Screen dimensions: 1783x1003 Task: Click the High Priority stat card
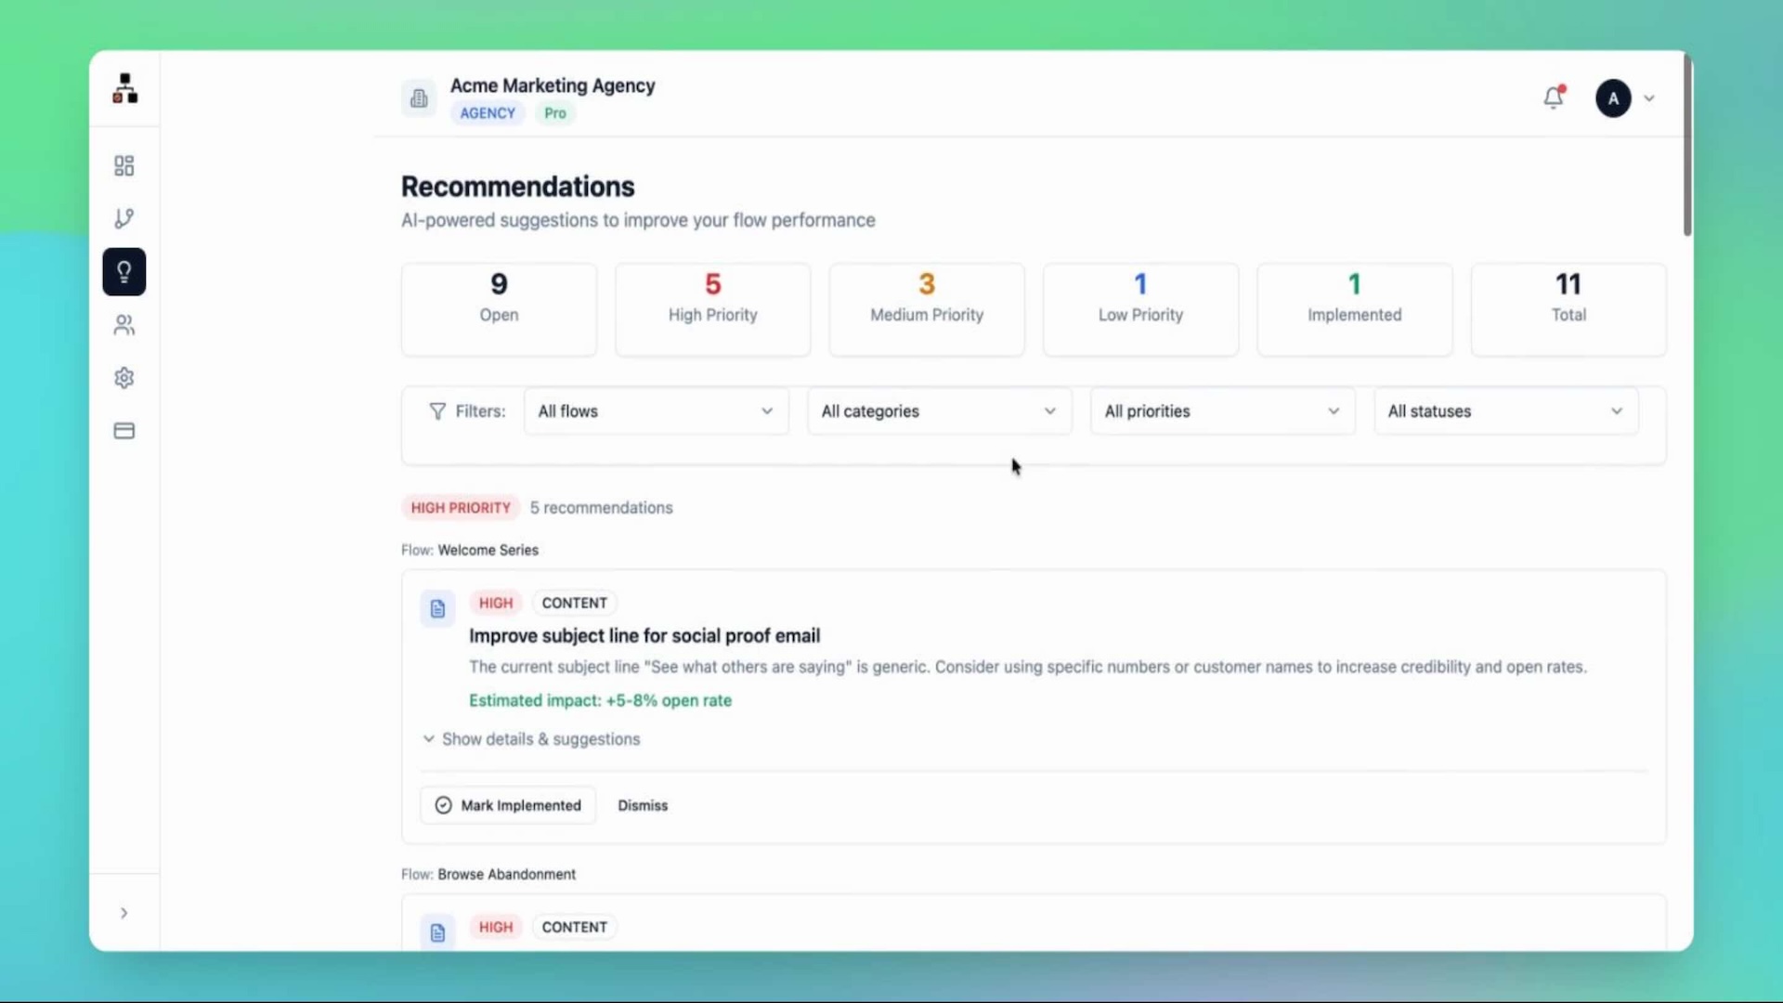click(x=712, y=309)
